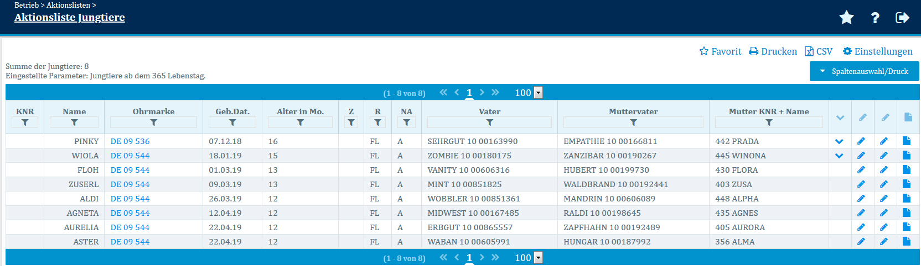
Task: Open document icon for WIOLA row
Action: click(x=907, y=156)
